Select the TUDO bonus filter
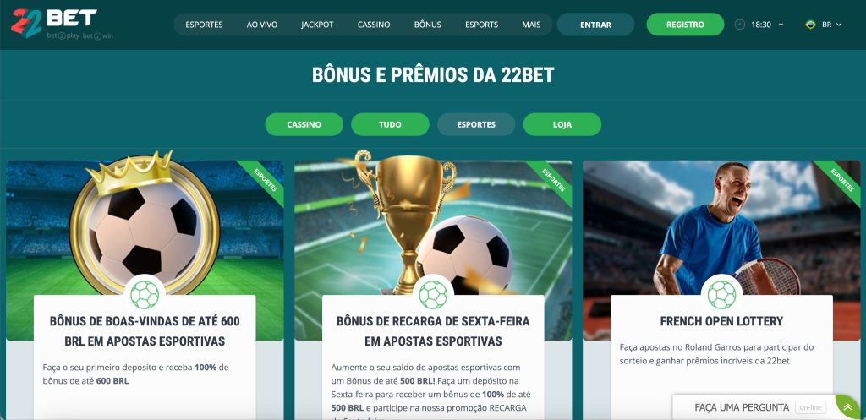 [x=390, y=124]
